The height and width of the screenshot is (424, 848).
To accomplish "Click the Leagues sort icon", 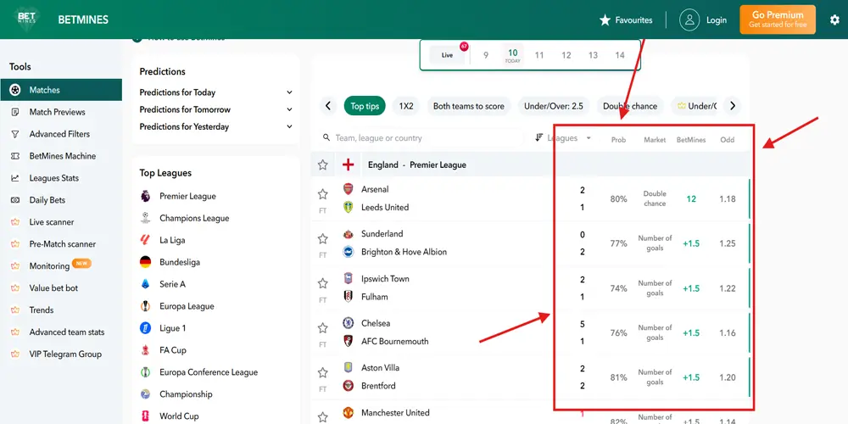I will pyautogui.click(x=538, y=138).
